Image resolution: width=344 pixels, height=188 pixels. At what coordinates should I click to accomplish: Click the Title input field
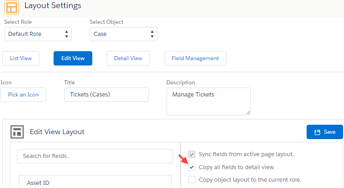pyautogui.click(x=106, y=95)
